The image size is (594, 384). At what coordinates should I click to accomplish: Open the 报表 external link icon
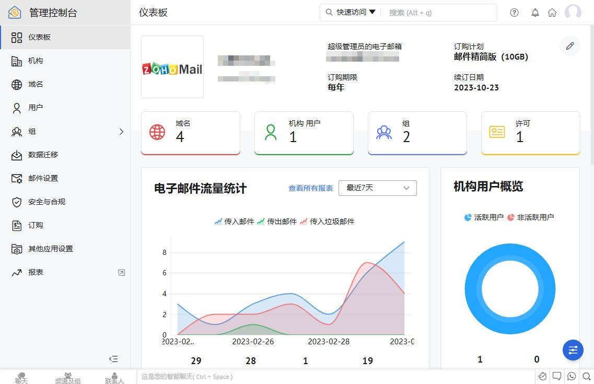click(121, 272)
